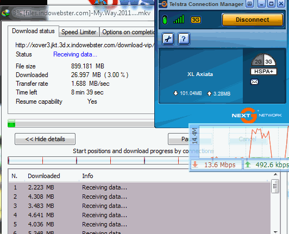Viewport: 289px width, 234px height.
Task: Click the Hide details button
Action: pyautogui.click(x=45, y=139)
